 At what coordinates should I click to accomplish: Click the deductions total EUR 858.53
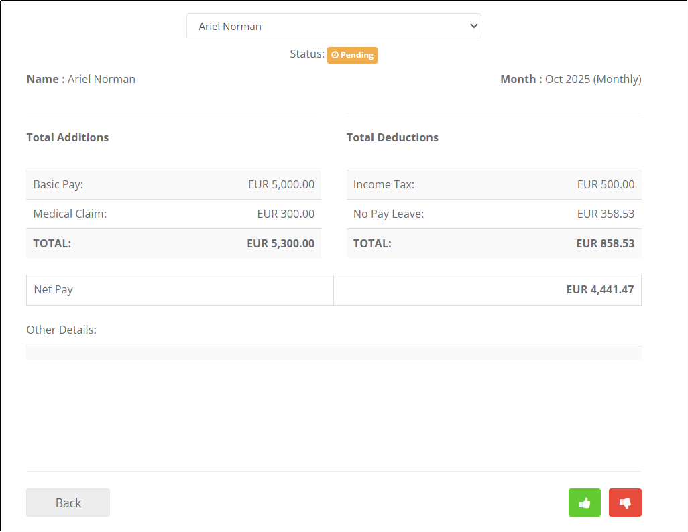coord(606,243)
